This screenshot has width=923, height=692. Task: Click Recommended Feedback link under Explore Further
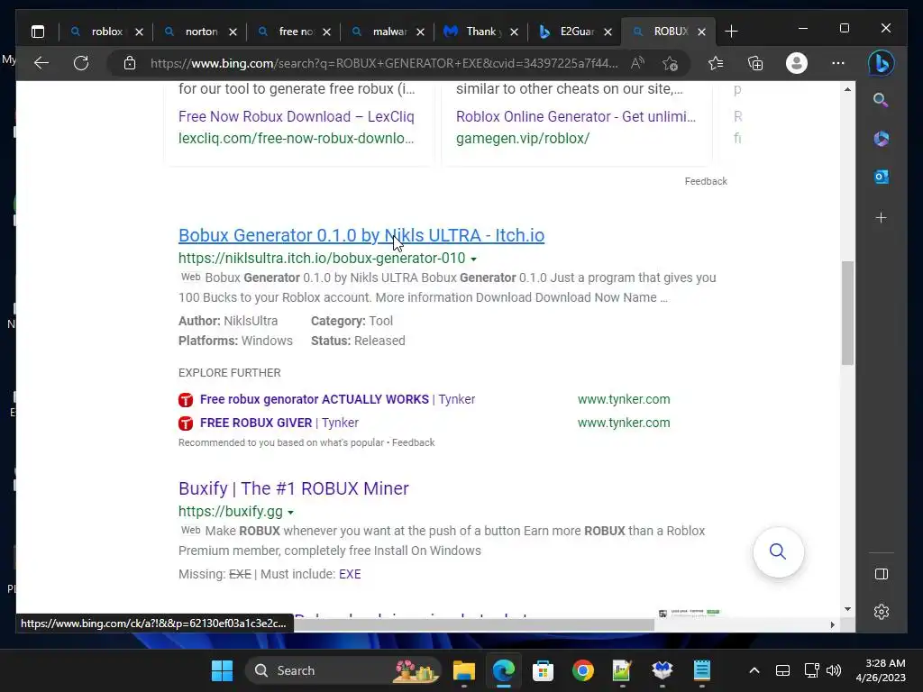413,442
